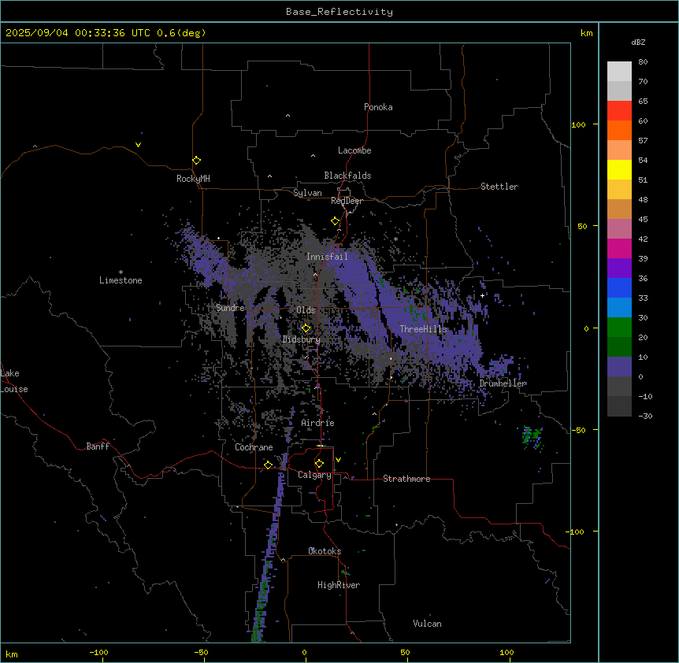The height and width of the screenshot is (663, 679).
Task: Pick the bright green swatch in dBZ legend
Action: tap(619, 328)
